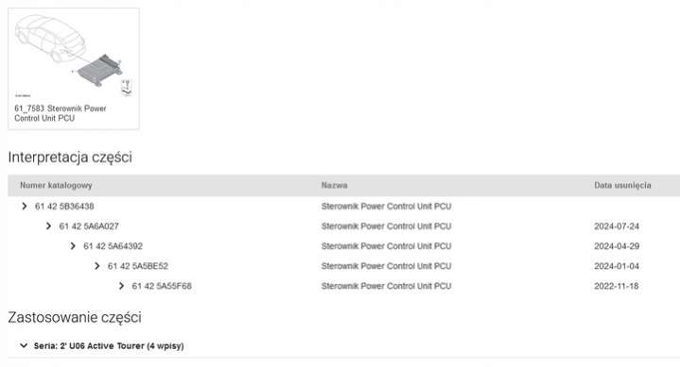Collapse Seria: 2' U06 Active Tourer section

(x=24, y=346)
